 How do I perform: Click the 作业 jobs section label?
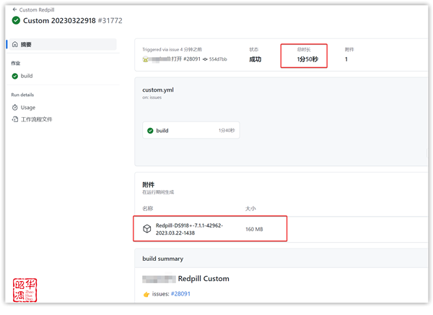16,64
